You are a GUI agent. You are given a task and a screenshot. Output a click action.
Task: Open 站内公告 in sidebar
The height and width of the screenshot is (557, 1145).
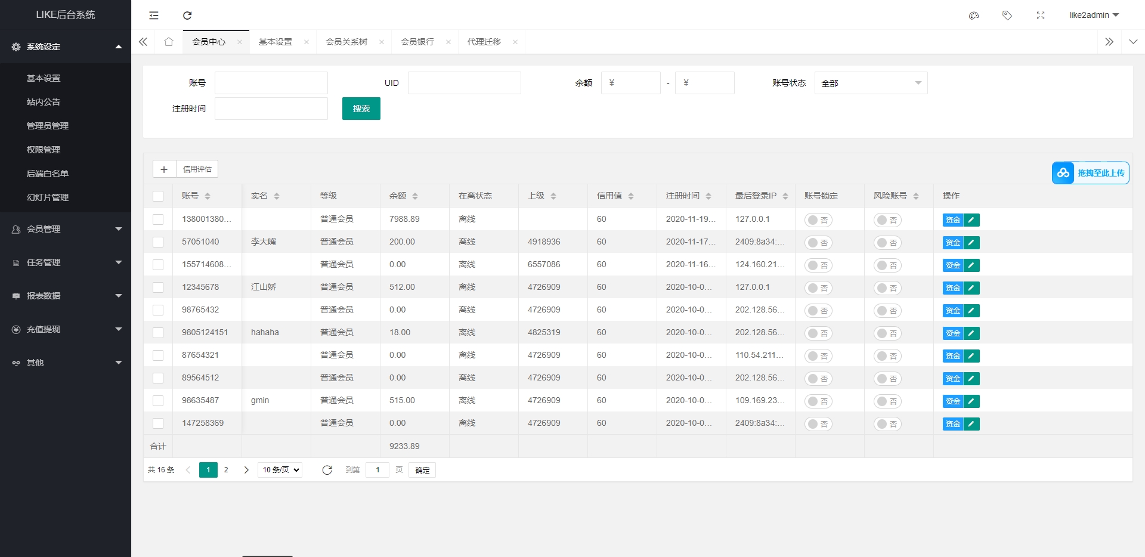point(44,102)
